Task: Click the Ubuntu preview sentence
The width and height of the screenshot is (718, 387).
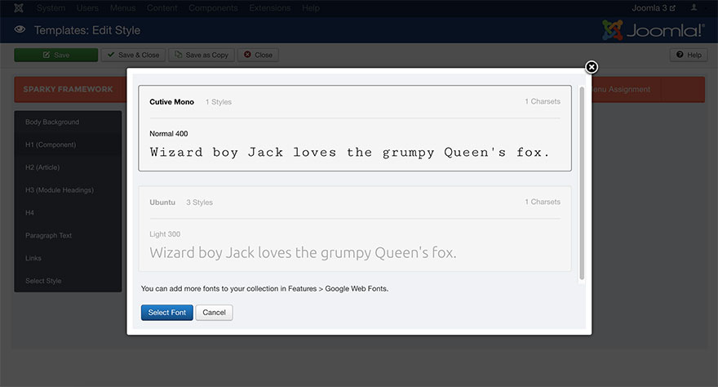Action: [x=303, y=253]
